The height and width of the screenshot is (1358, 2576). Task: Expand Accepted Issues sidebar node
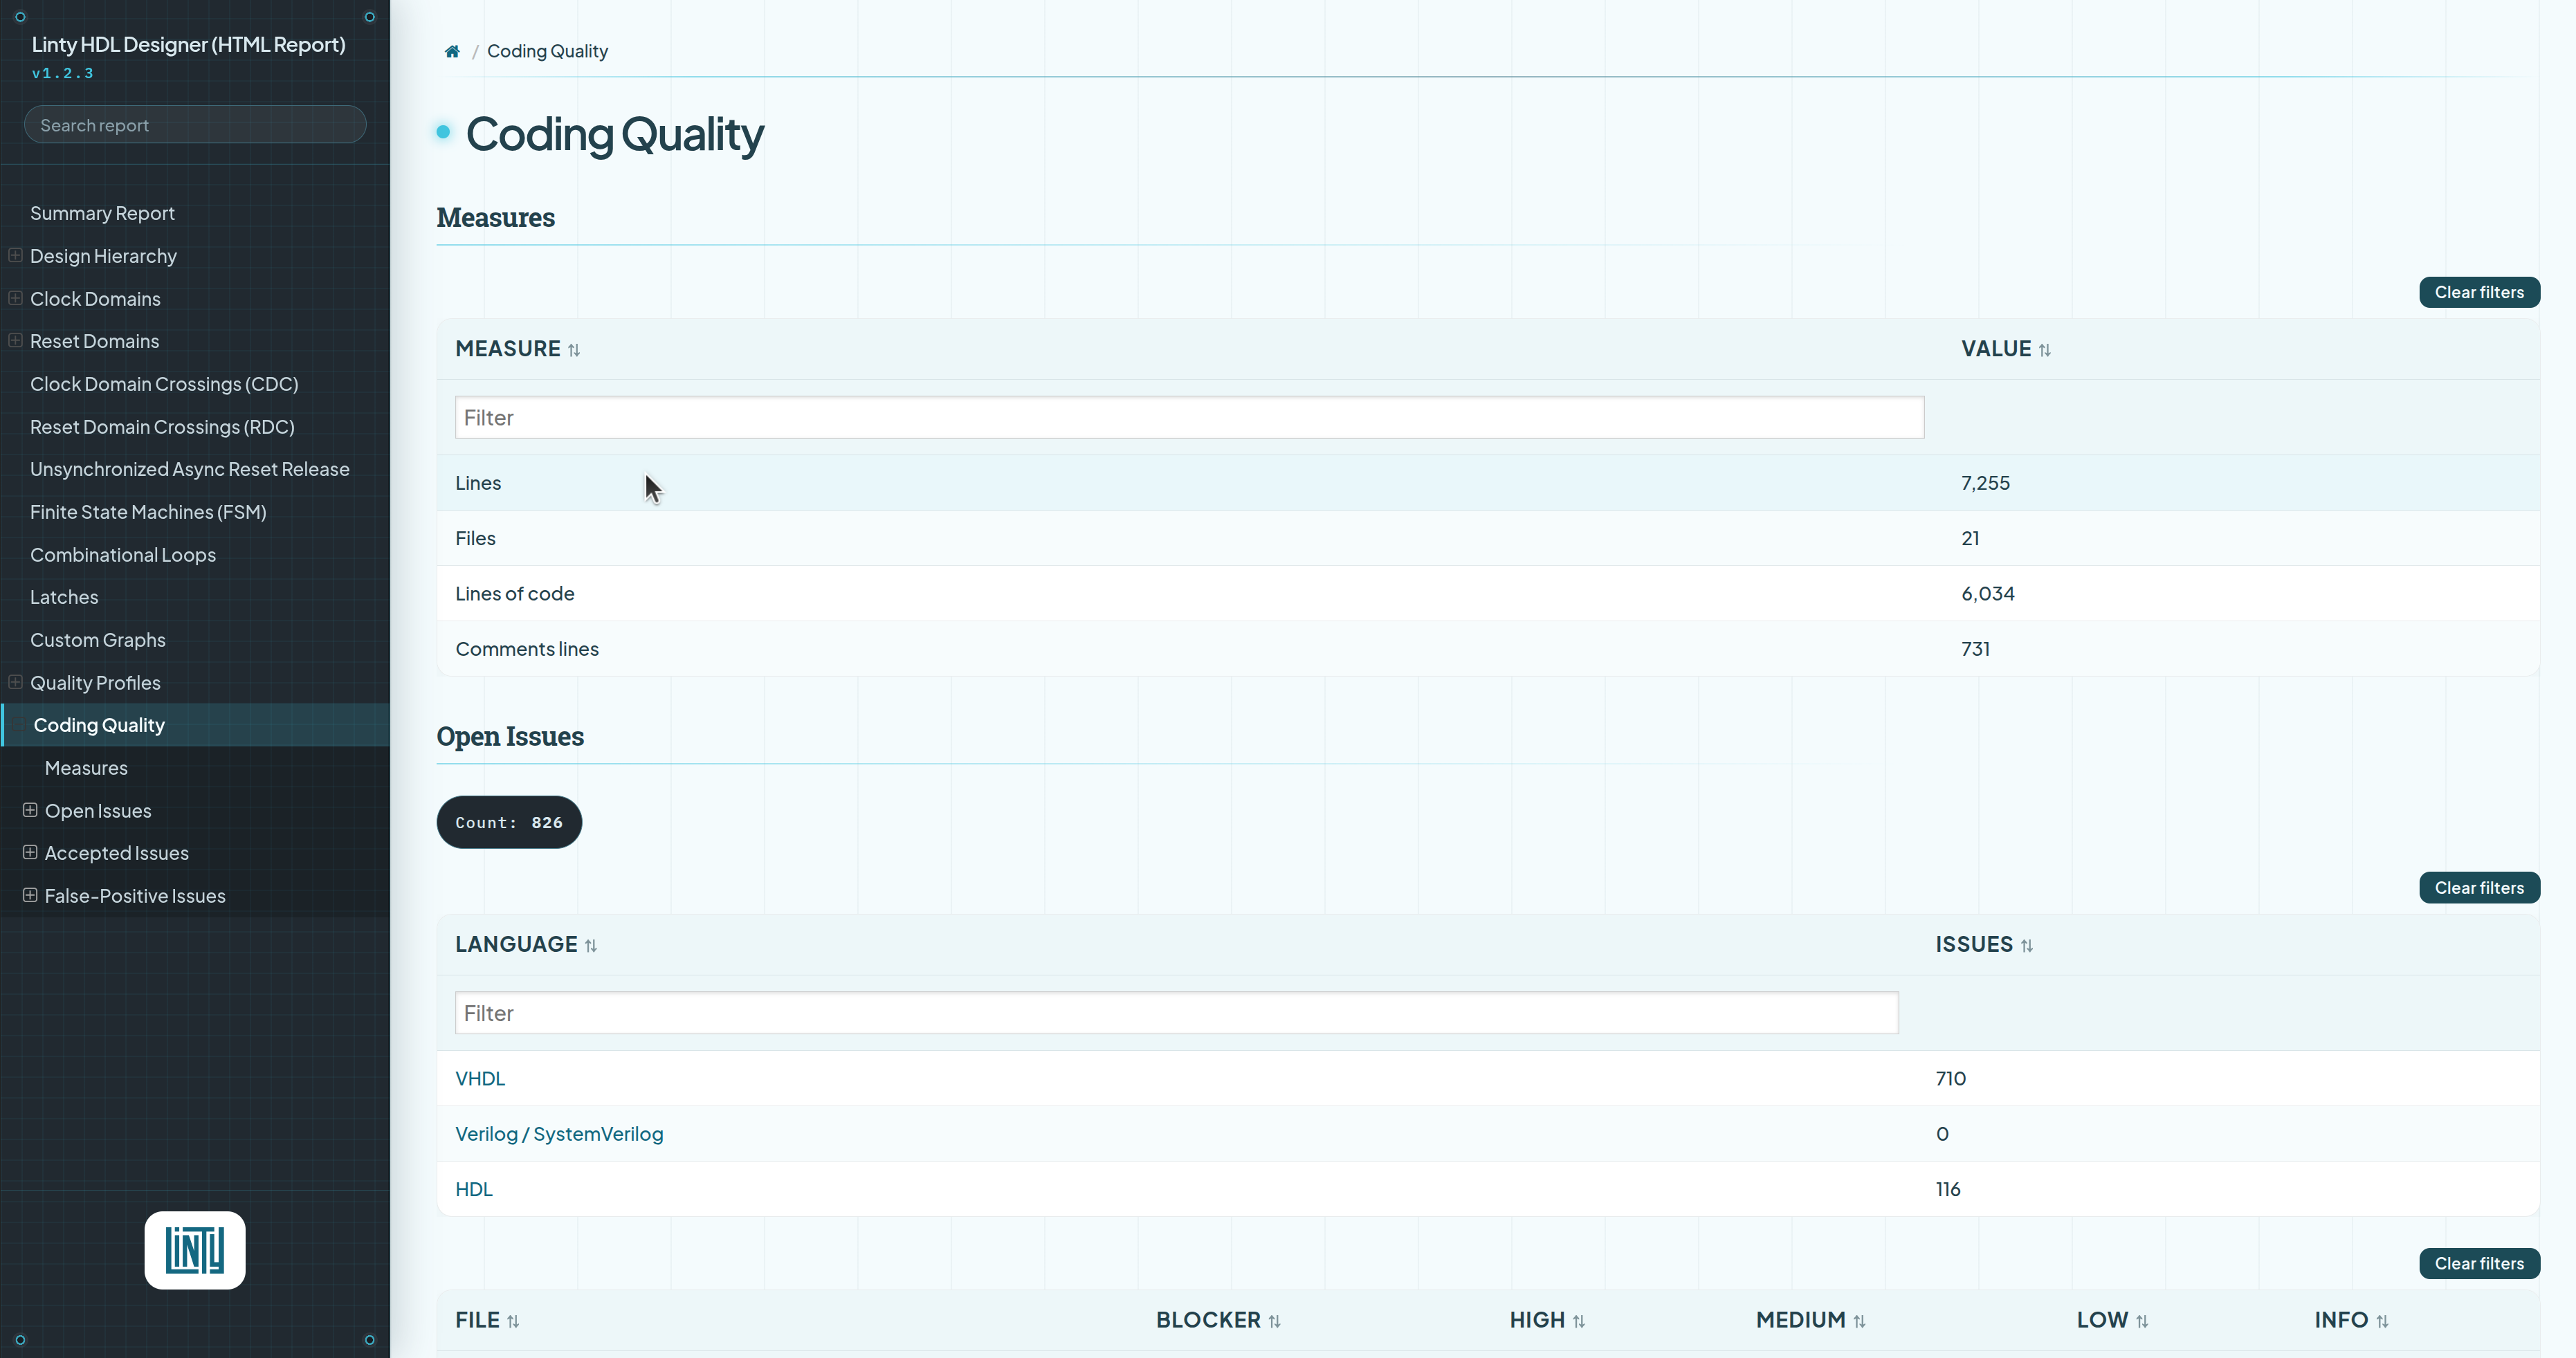[30, 852]
